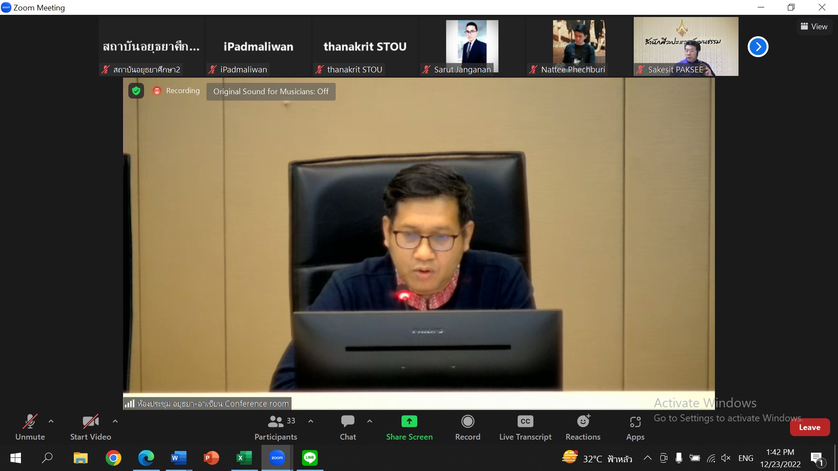This screenshot has height=471, width=838.
Task: Select the thanakrit STOU participant tile
Action: tap(365, 47)
